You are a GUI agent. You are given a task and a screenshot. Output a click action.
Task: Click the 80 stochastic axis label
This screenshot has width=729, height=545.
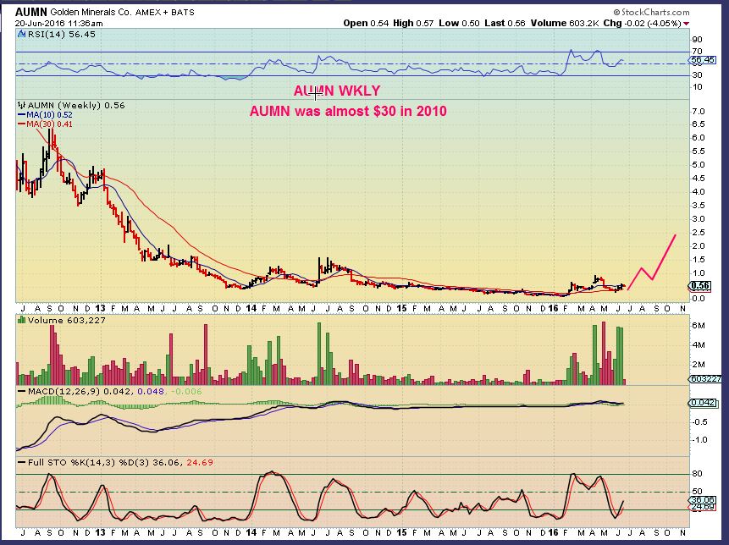tap(697, 474)
